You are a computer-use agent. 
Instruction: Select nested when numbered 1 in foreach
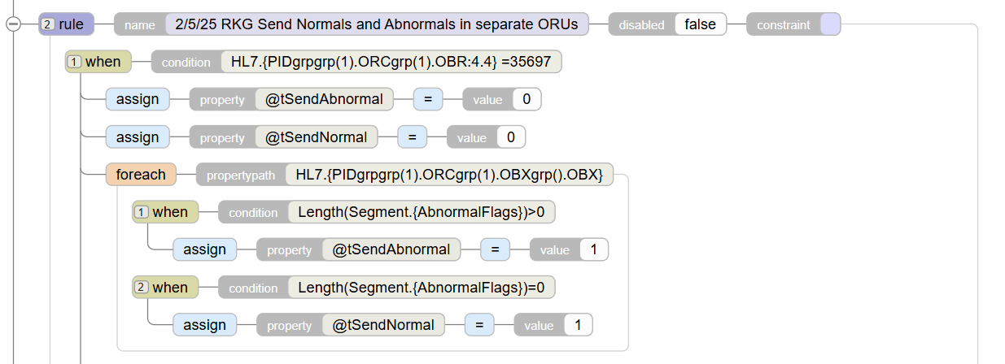pyautogui.click(x=165, y=212)
